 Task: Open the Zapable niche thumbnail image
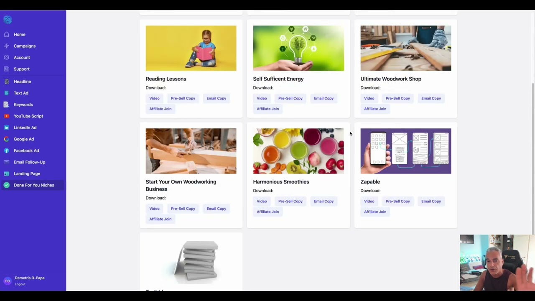click(406, 151)
